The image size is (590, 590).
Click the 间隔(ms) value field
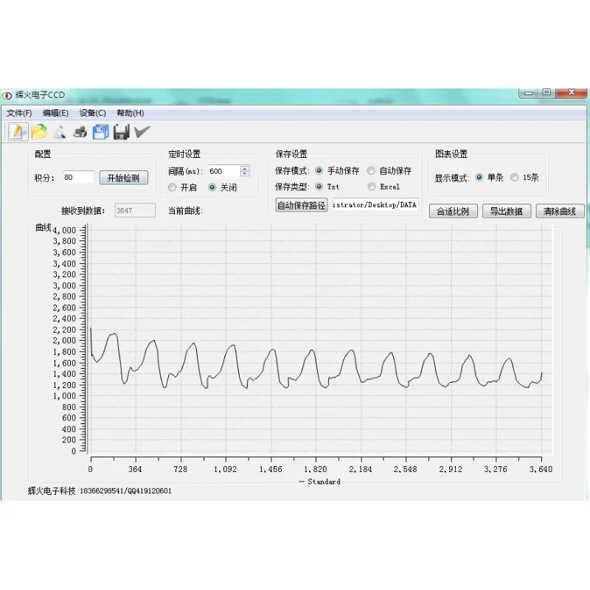tap(225, 171)
